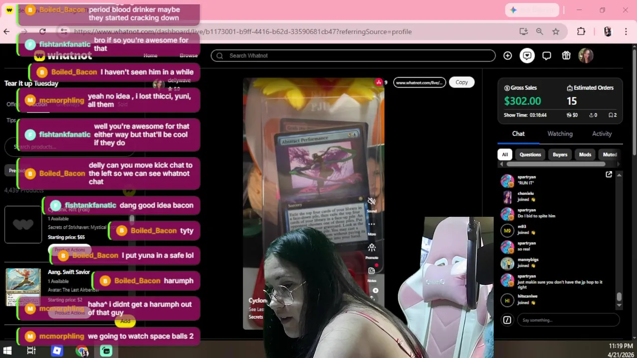This screenshot has height=358, width=637.
Task: Click the heart placeholder product thumbnail
Action: click(23, 224)
